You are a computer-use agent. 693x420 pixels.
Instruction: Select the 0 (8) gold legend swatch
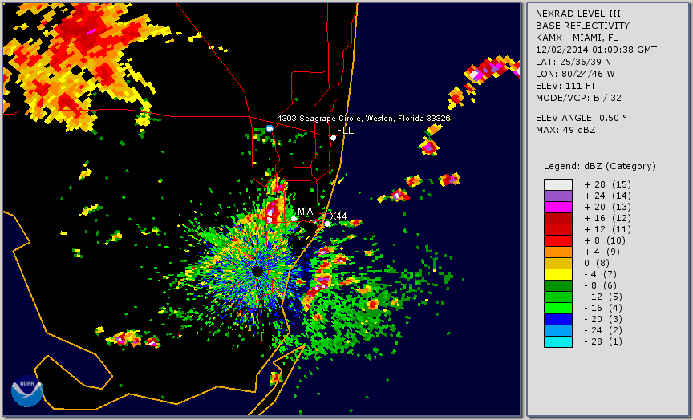pyautogui.click(x=558, y=263)
